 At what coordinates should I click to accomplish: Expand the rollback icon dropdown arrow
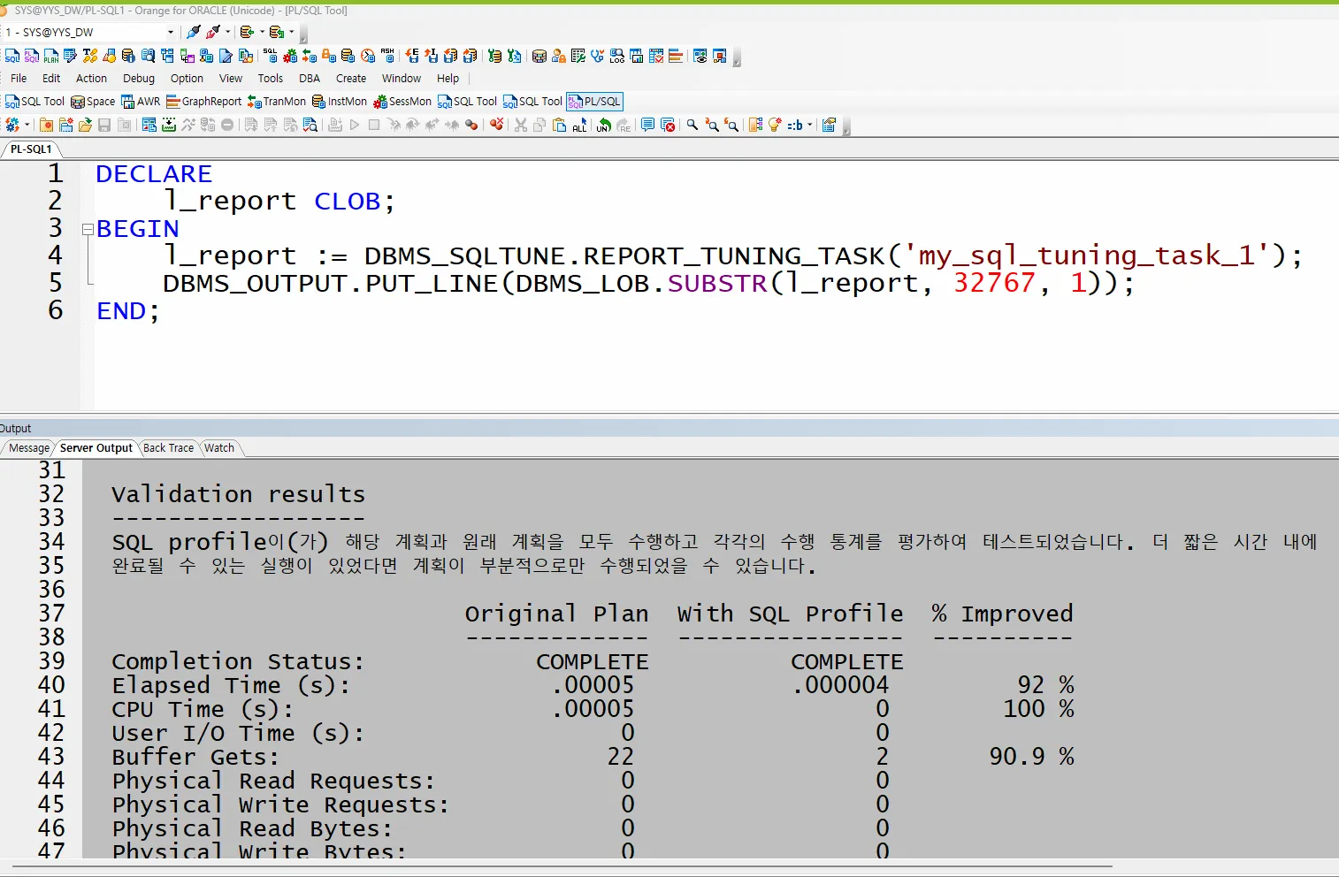292,32
